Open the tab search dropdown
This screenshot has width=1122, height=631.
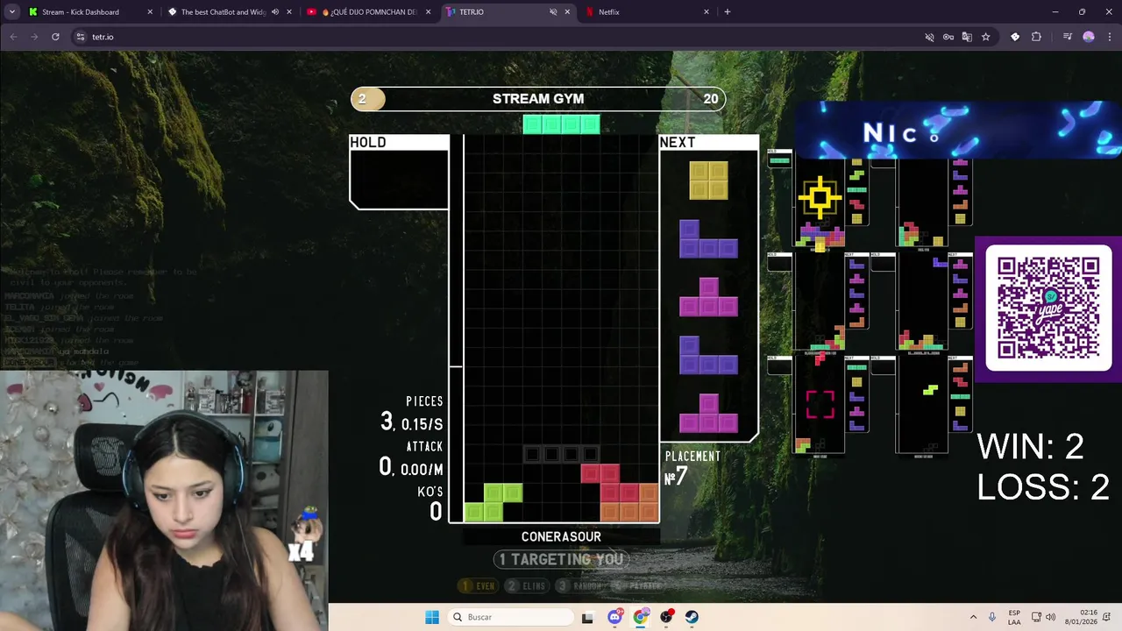[11, 12]
